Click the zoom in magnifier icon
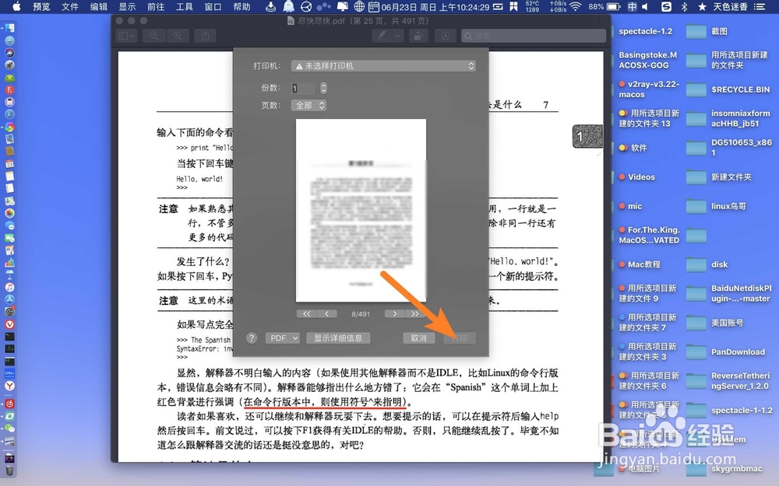 tap(178, 36)
